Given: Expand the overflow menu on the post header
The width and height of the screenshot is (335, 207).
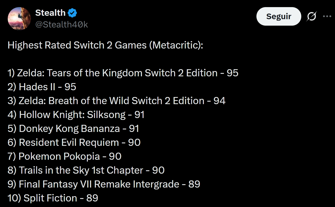Looking at the screenshot, I should click(x=327, y=16).
